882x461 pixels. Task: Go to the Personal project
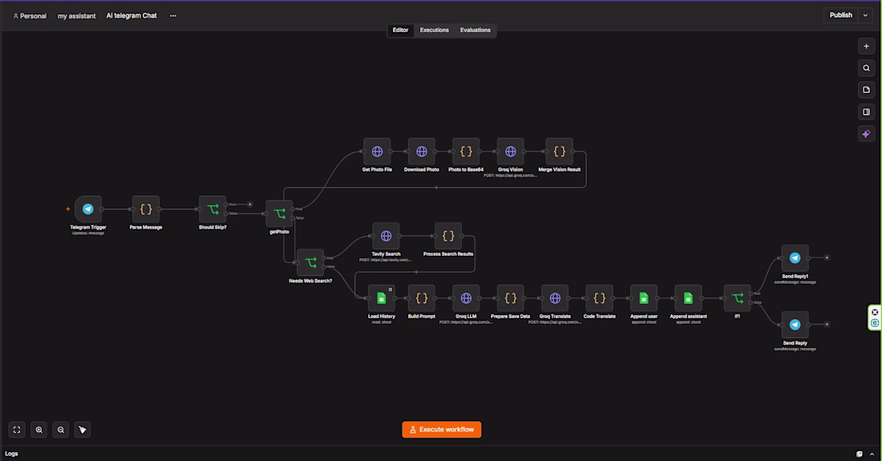click(30, 16)
